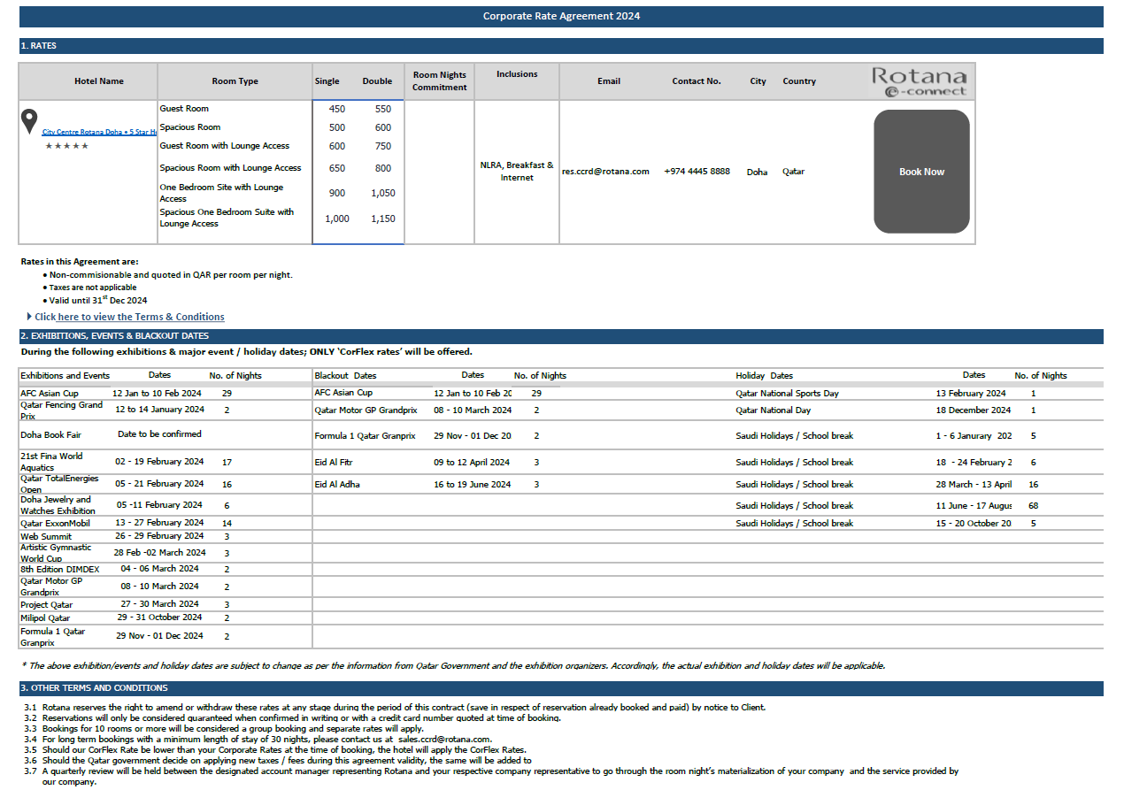The height and width of the screenshot is (790, 1147).
Task: Select the Doha Book Fair event row
Action: point(50,435)
